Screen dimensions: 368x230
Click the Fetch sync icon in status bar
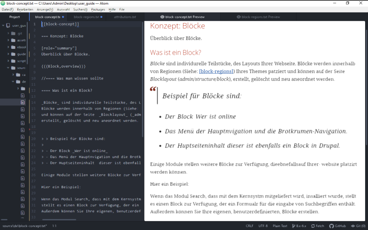(313, 226)
